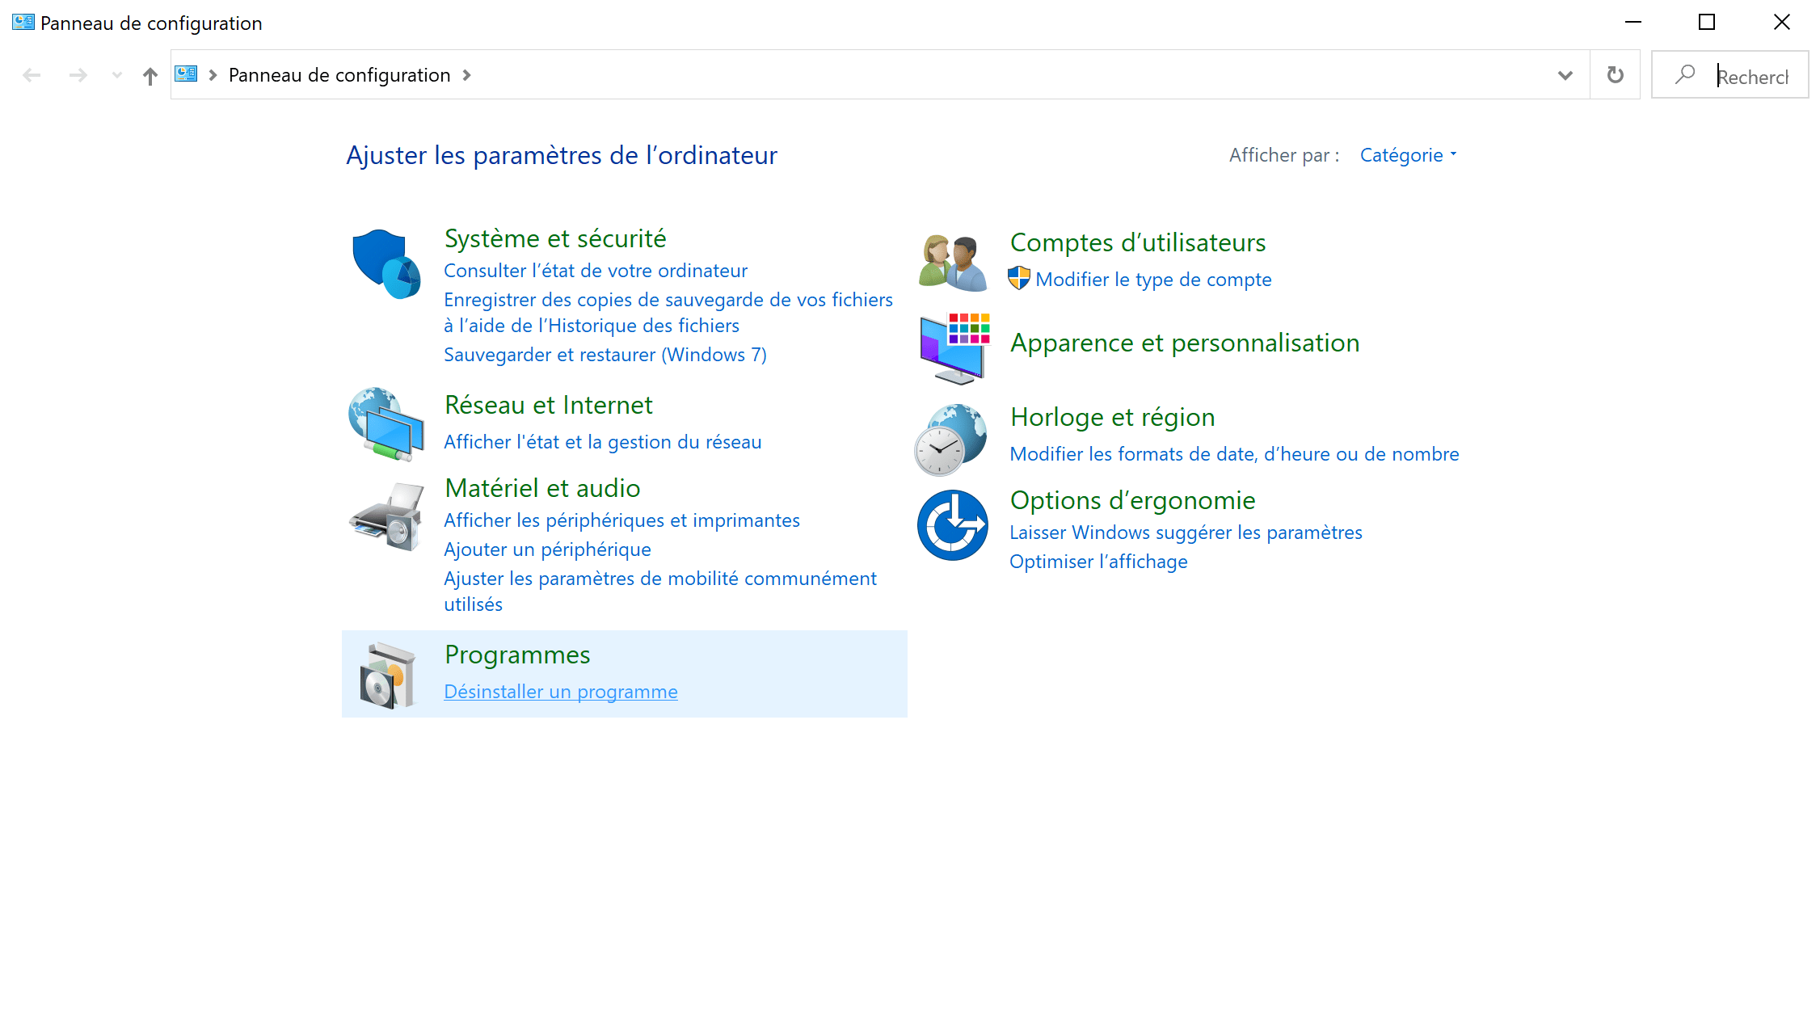Image resolution: width=1820 pixels, height=1023 pixels.
Task: Open Ajuster les paramètres de mobilité link
Action: (660, 591)
